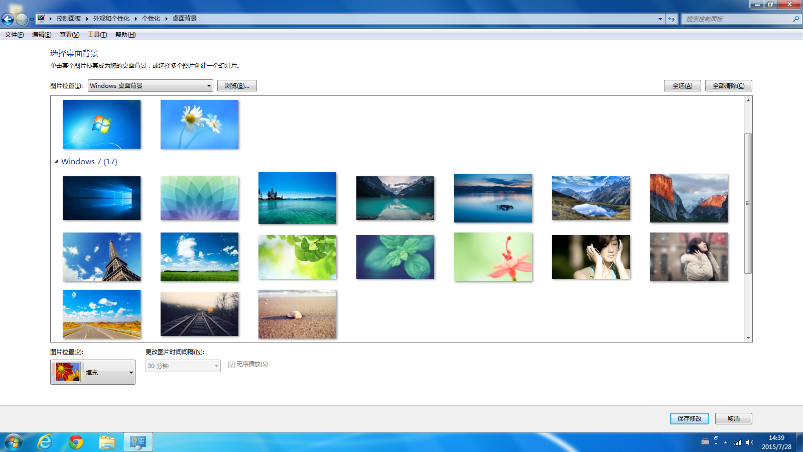Screen dimensions: 803x452
Task: Launch Google Chrome from taskbar
Action: (76, 442)
